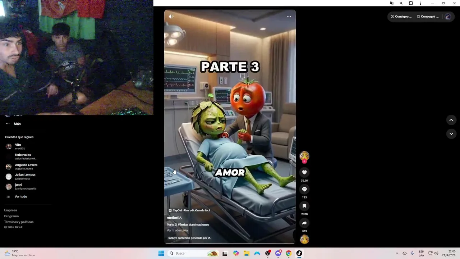460x259 pixels.
Task: Click the #animaciones hashtag
Action: (x=199, y=224)
